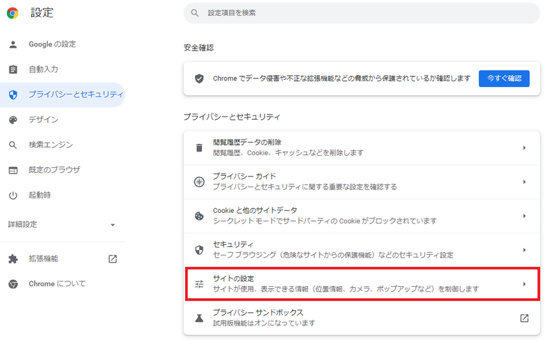
Task: Go to 既定のブラウザ in the sidebar
Action: pos(54,170)
